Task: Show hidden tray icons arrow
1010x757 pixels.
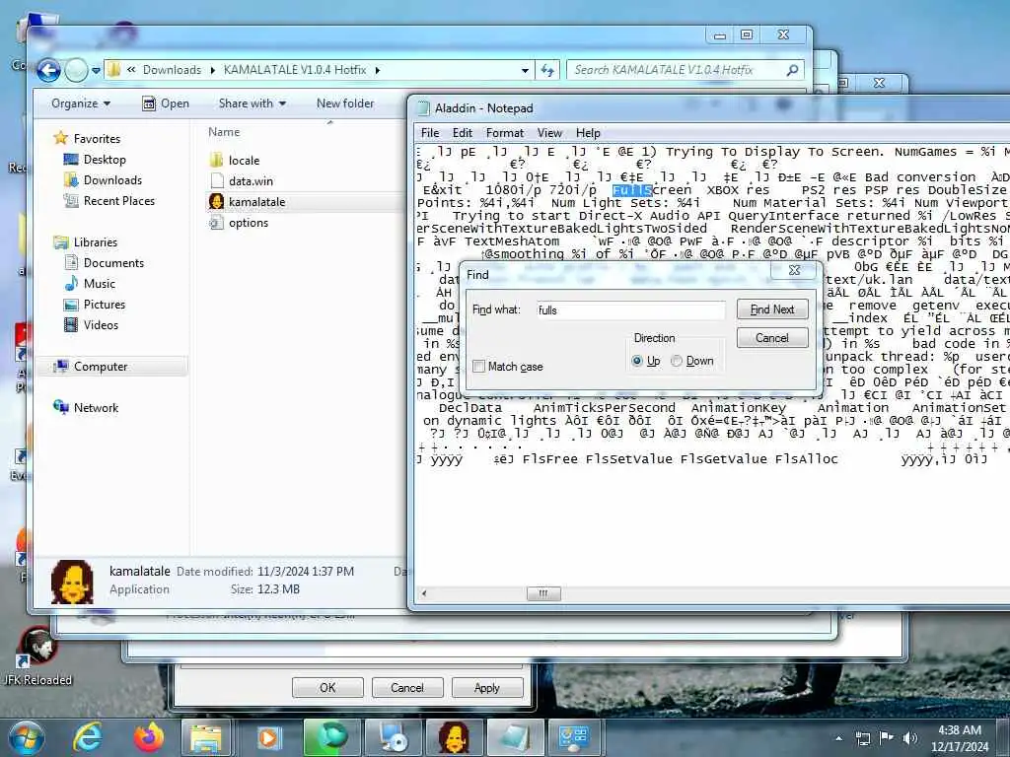Action: [x=838, y=738]
